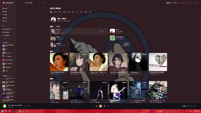Open the 林俊杰 artist avatar
The image size is (201, 113).
53,20
